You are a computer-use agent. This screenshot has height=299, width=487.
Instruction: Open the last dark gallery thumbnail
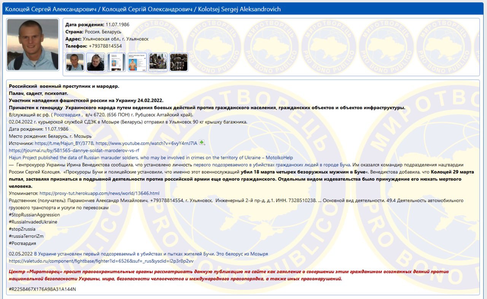pyautogui.click(x=178, y=62)
